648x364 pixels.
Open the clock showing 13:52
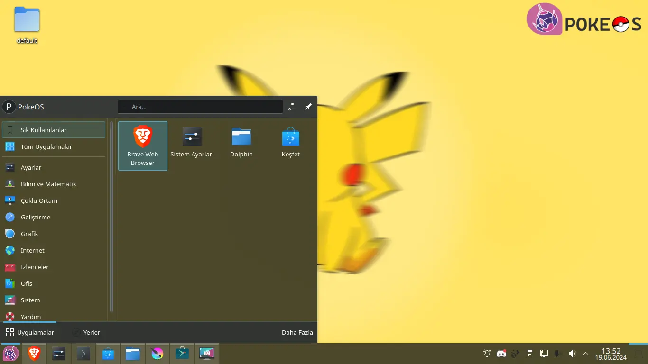(611, 354)
